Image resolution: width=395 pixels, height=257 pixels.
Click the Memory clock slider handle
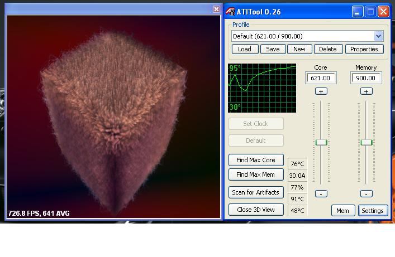[x=367, y=142]
